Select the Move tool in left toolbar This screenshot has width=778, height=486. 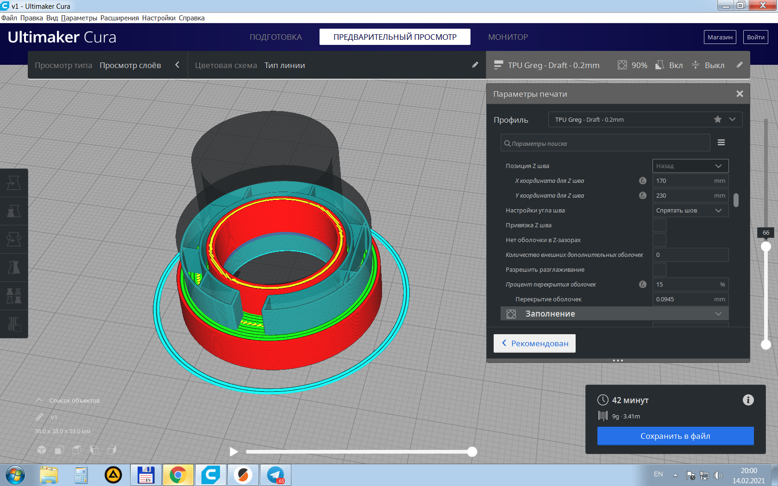tap(14, 183)
